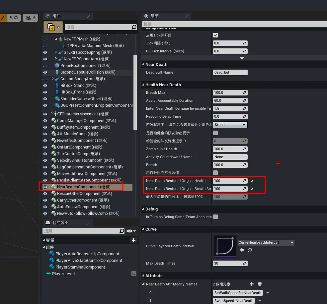Viewport: 327px width, 304px height.
Task: Add a new variable with plus icon
Action: [133, 240]
